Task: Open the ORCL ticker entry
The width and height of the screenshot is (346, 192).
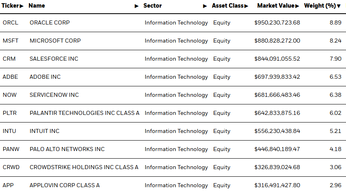Action: (x=10, y=22)
